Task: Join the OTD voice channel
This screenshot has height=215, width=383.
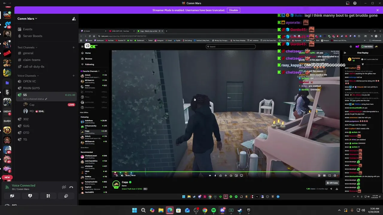Action: [x=26, y=133]
